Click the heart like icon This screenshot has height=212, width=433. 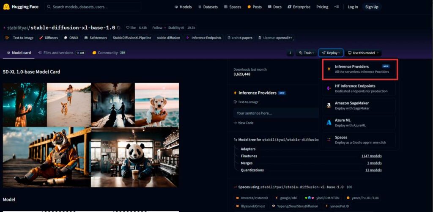128,28
